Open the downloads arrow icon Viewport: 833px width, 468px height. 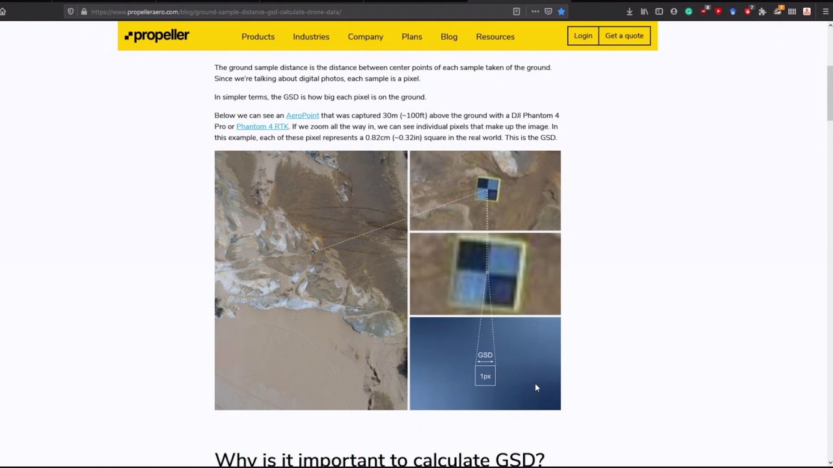pyautogui.click(x=629, y=12)
